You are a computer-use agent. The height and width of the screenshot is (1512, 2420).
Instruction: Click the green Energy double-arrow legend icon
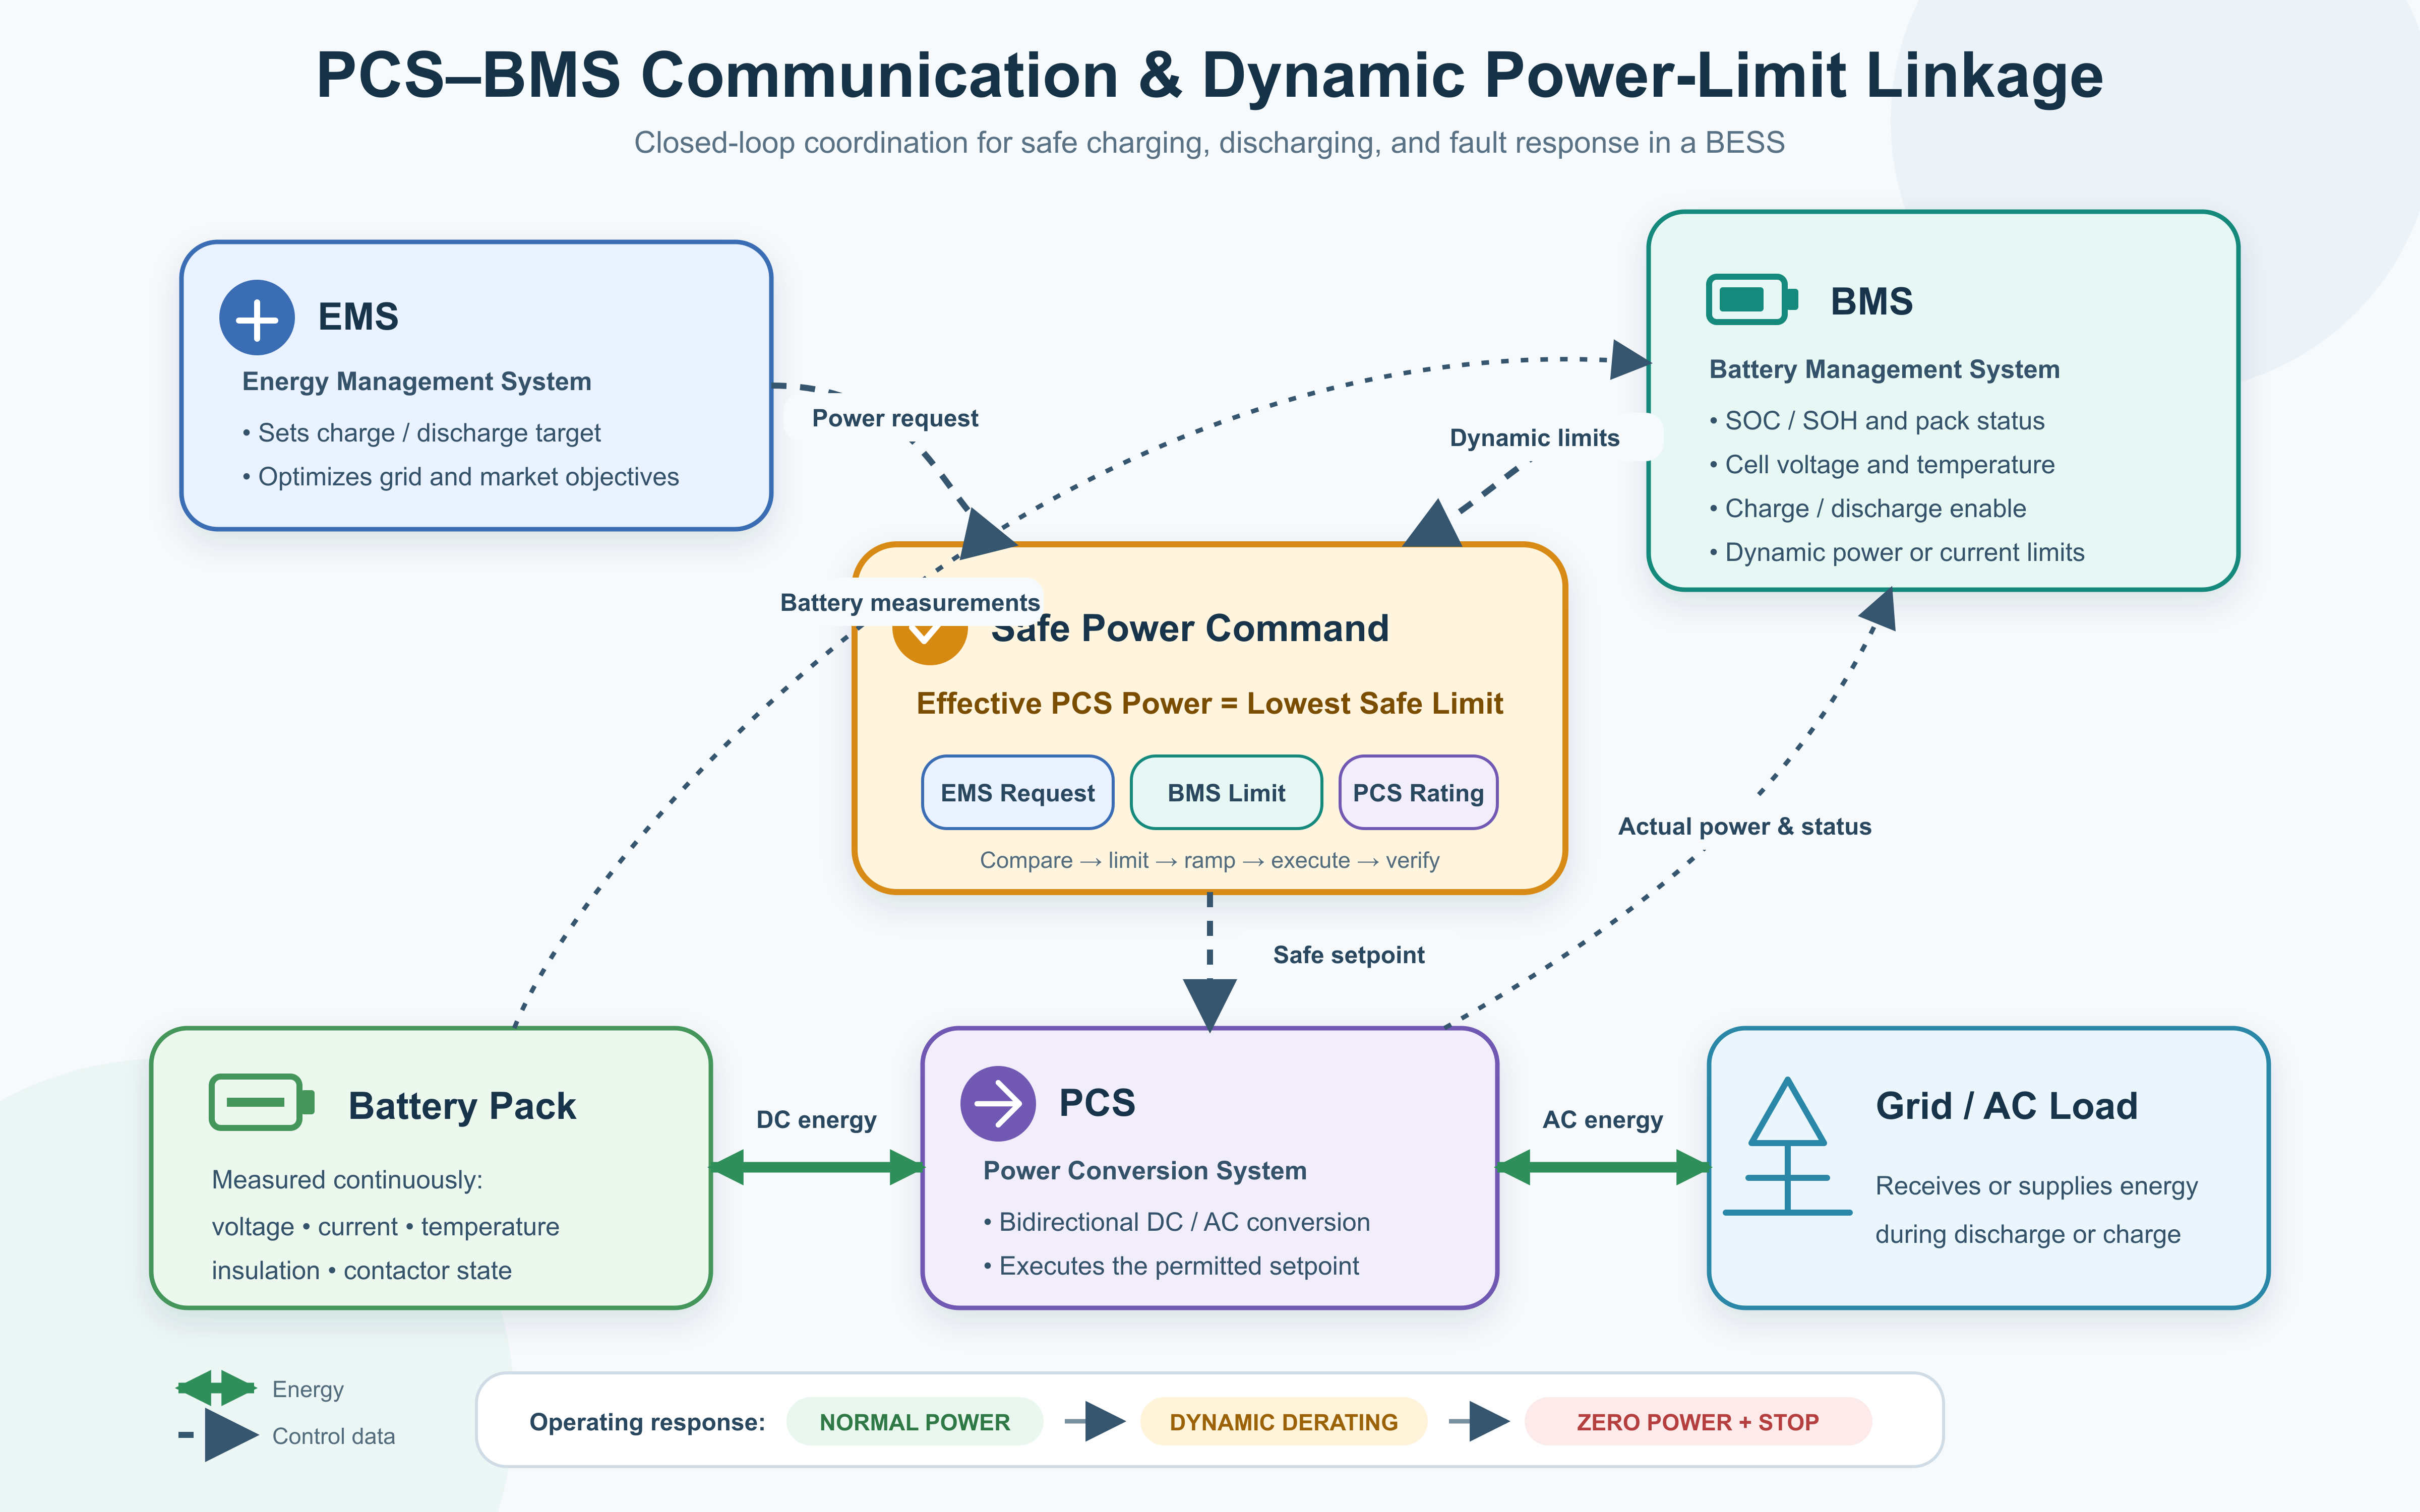click(217, 1388)
